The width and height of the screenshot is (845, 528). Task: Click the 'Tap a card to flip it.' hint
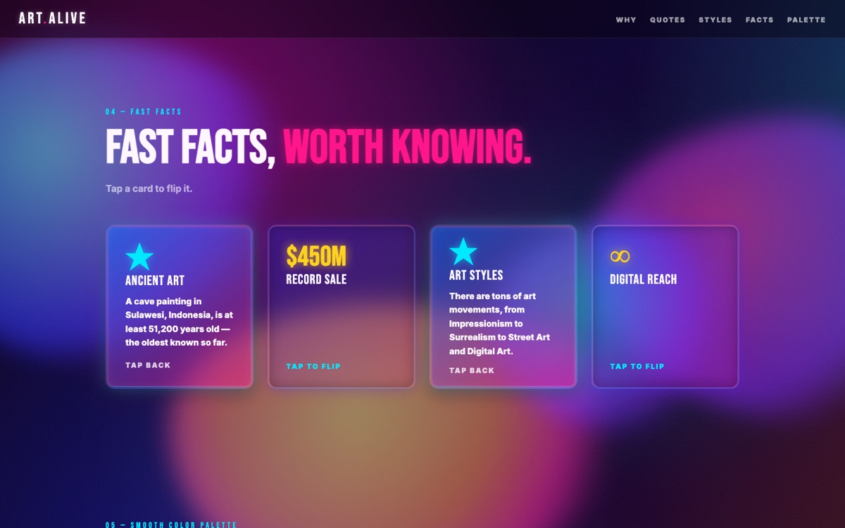point(149,189)
